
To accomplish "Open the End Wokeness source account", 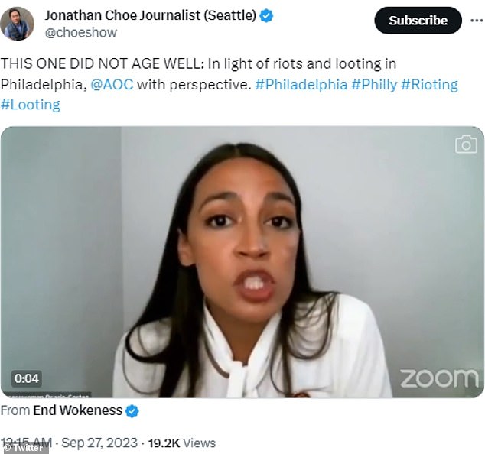I will 77,410.
